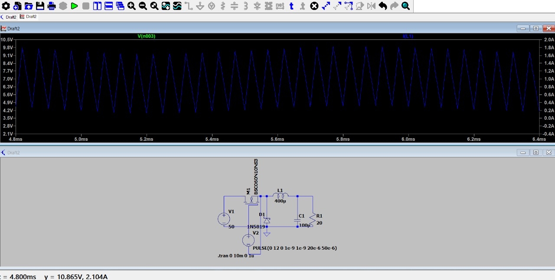
Task: Switch to the Draft2 waveform tab
Action: (29, 17)
